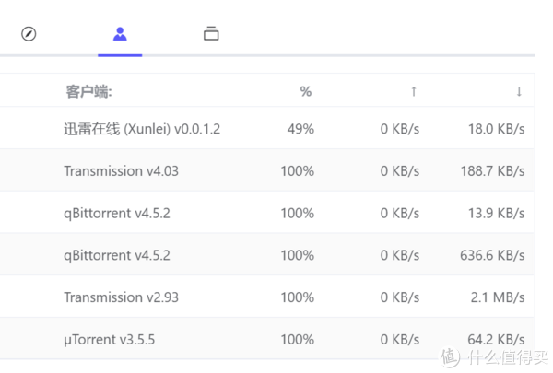Image resolution: width=553 pixels, height=373 pixels.
Task: Click the 18.0 KB/s download value
Action: [496, 129]
